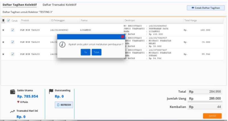Click the info icon in the confirmation dialog
The height and width of the screenshot is (121, 228).
pyautogui.click(x=63, y=44)
